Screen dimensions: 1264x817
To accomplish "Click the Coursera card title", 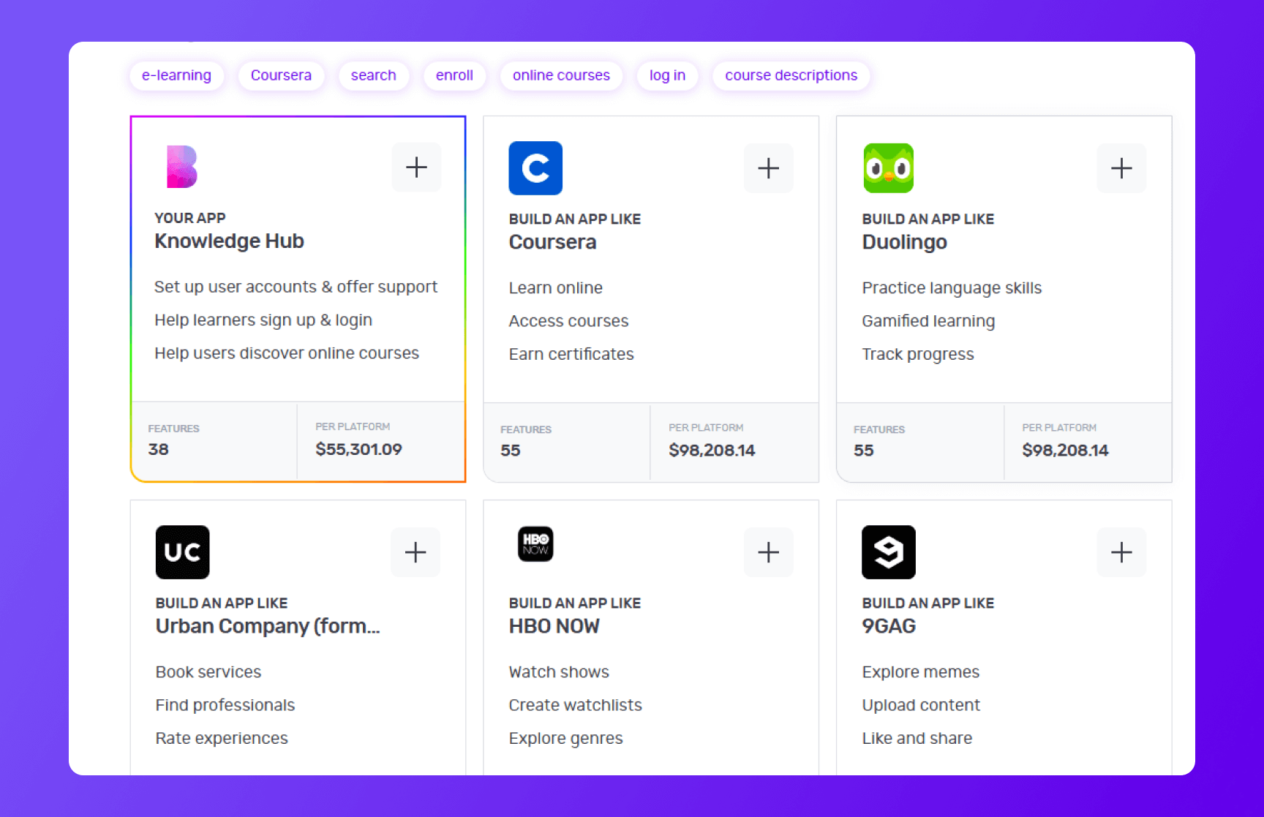I will (x=552, y=242).
